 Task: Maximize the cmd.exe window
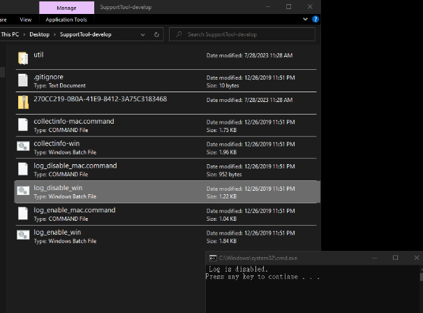tap(395, 258)
